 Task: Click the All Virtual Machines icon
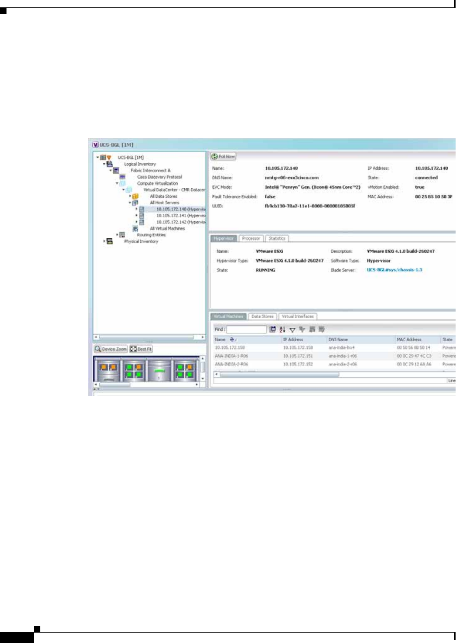click(135, 228)
